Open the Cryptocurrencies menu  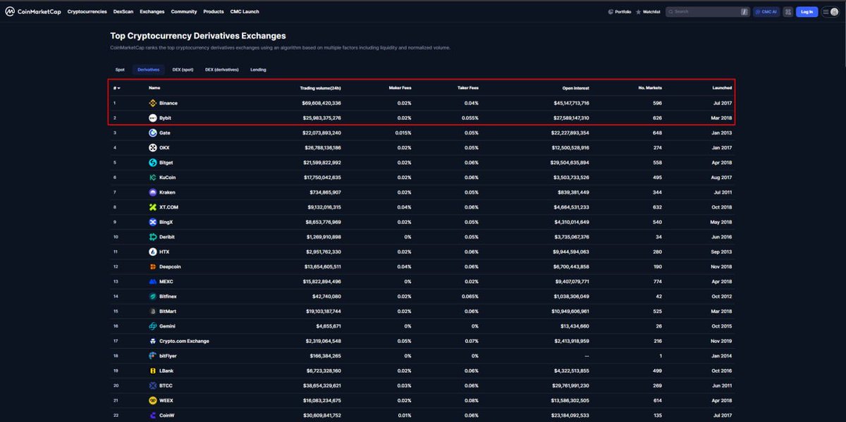[87, 12]
